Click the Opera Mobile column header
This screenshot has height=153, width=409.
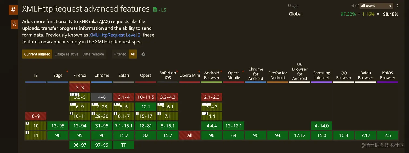(234, 75)
